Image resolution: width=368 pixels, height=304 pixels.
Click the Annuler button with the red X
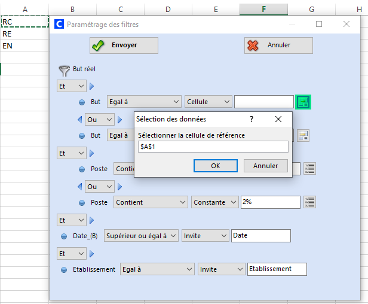point(278,45)
